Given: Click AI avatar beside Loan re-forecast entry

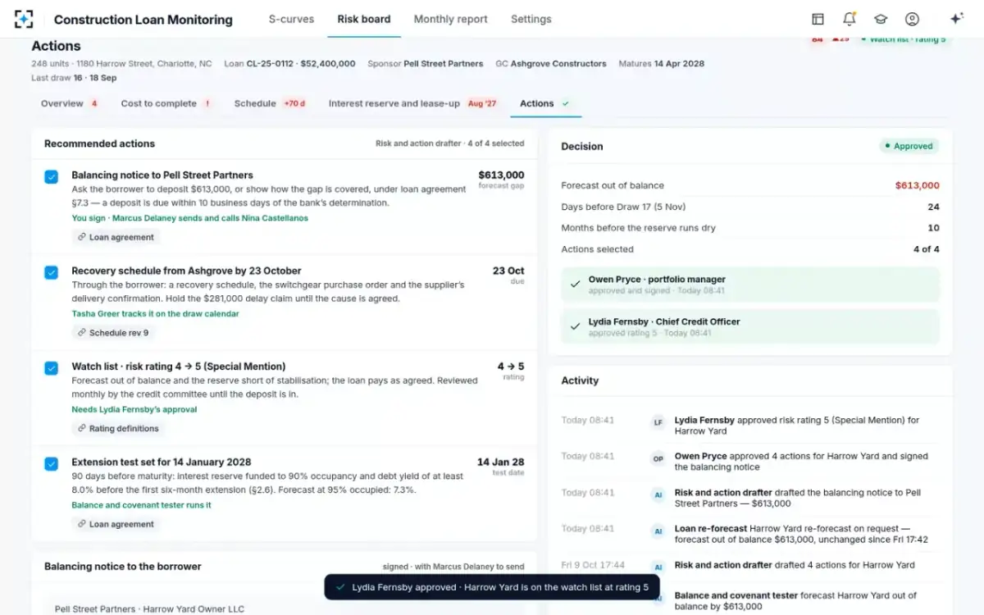Looking at the screenshot, I should 658,531.
